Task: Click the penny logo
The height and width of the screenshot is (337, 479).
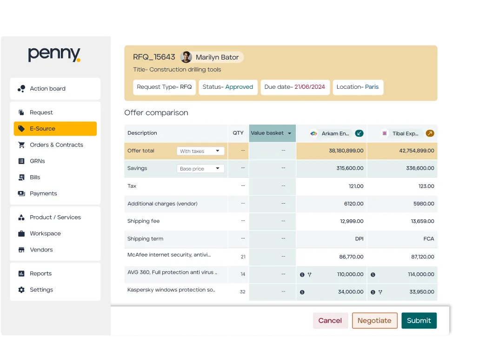Action: (x=54, y=54)
